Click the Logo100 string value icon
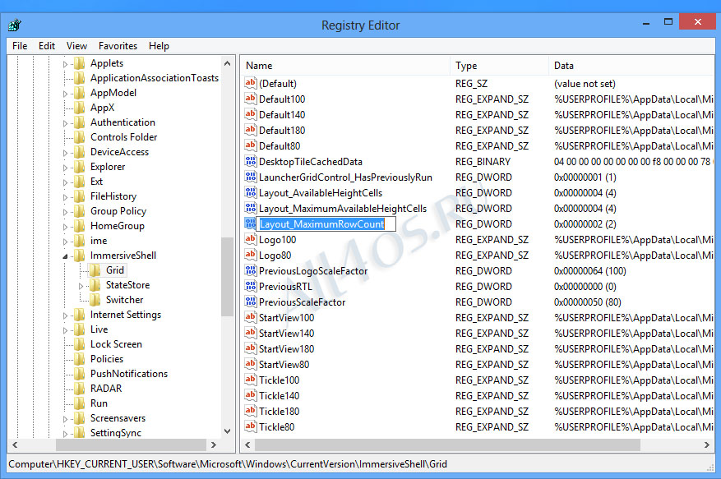This screenshot has width=721, height=479. pos(251,240)
